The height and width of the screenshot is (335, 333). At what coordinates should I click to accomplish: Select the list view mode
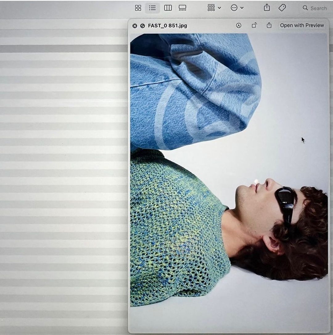click(152, 8)
